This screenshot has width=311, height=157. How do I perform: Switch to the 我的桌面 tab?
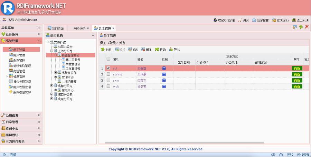[x=56, y=28]
